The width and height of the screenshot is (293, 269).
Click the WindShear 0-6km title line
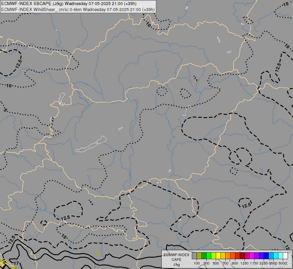[78, 9]
